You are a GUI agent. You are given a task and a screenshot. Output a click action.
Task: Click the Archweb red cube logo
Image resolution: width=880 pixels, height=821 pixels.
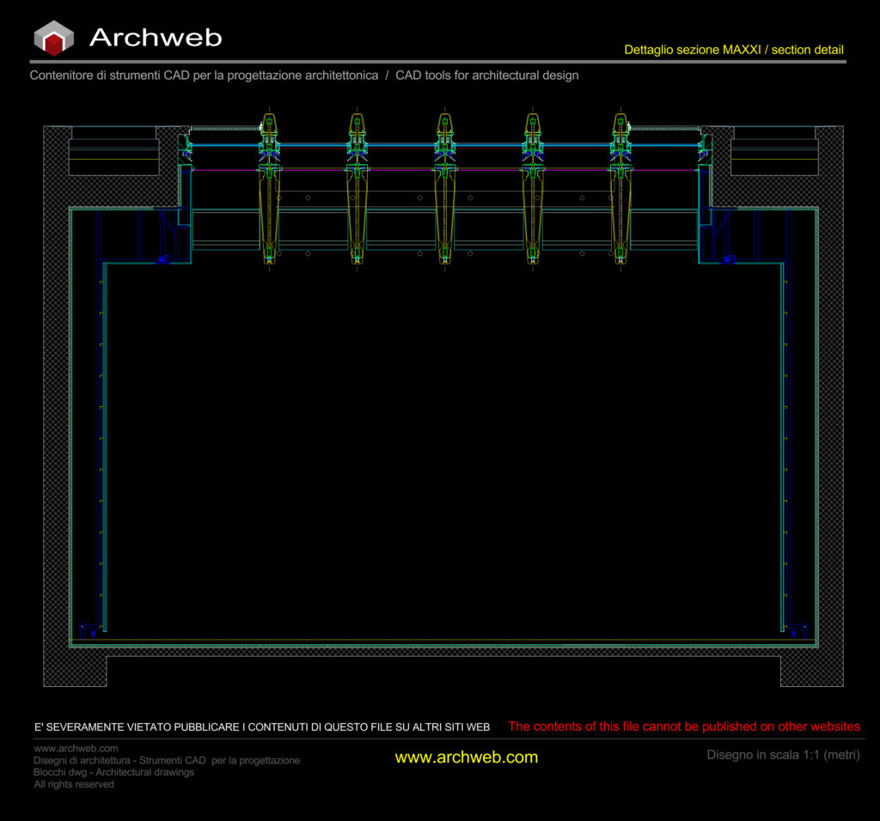(x=53, y=38)
